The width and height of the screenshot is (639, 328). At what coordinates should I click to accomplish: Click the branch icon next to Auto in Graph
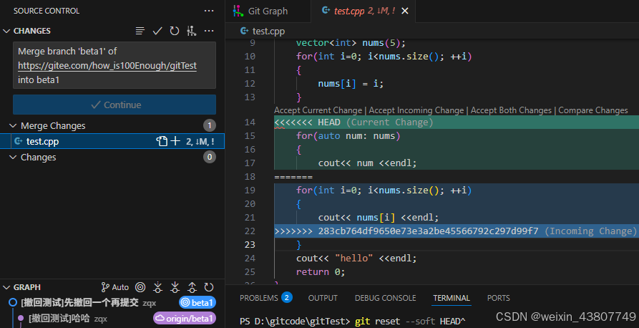(105, 287)
